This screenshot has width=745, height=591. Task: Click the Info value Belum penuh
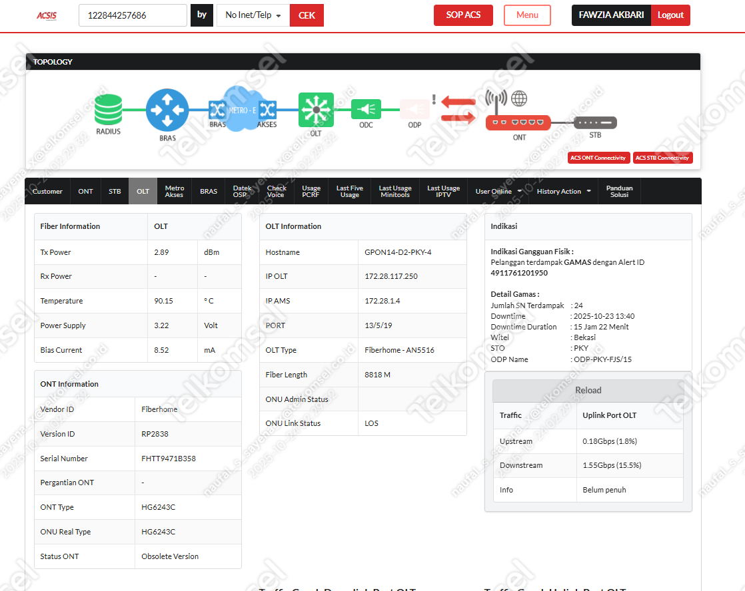coord(604,490)
